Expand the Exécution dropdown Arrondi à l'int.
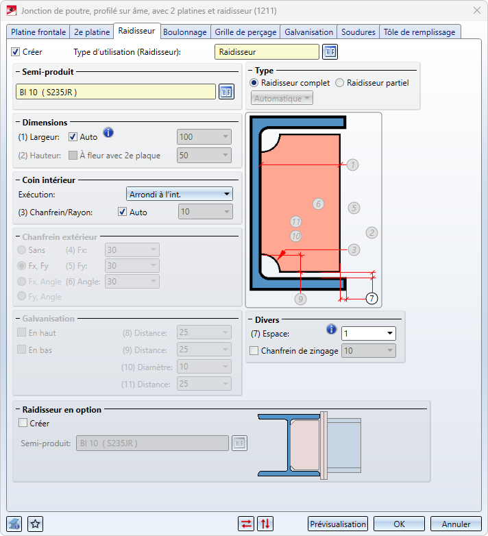Screen dimensions: 488x536 (x=180, y=195)
